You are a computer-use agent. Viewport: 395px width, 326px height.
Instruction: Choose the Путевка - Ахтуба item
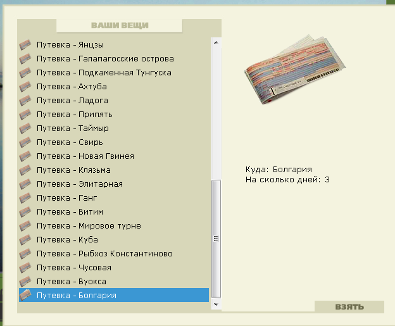(114, 87)
